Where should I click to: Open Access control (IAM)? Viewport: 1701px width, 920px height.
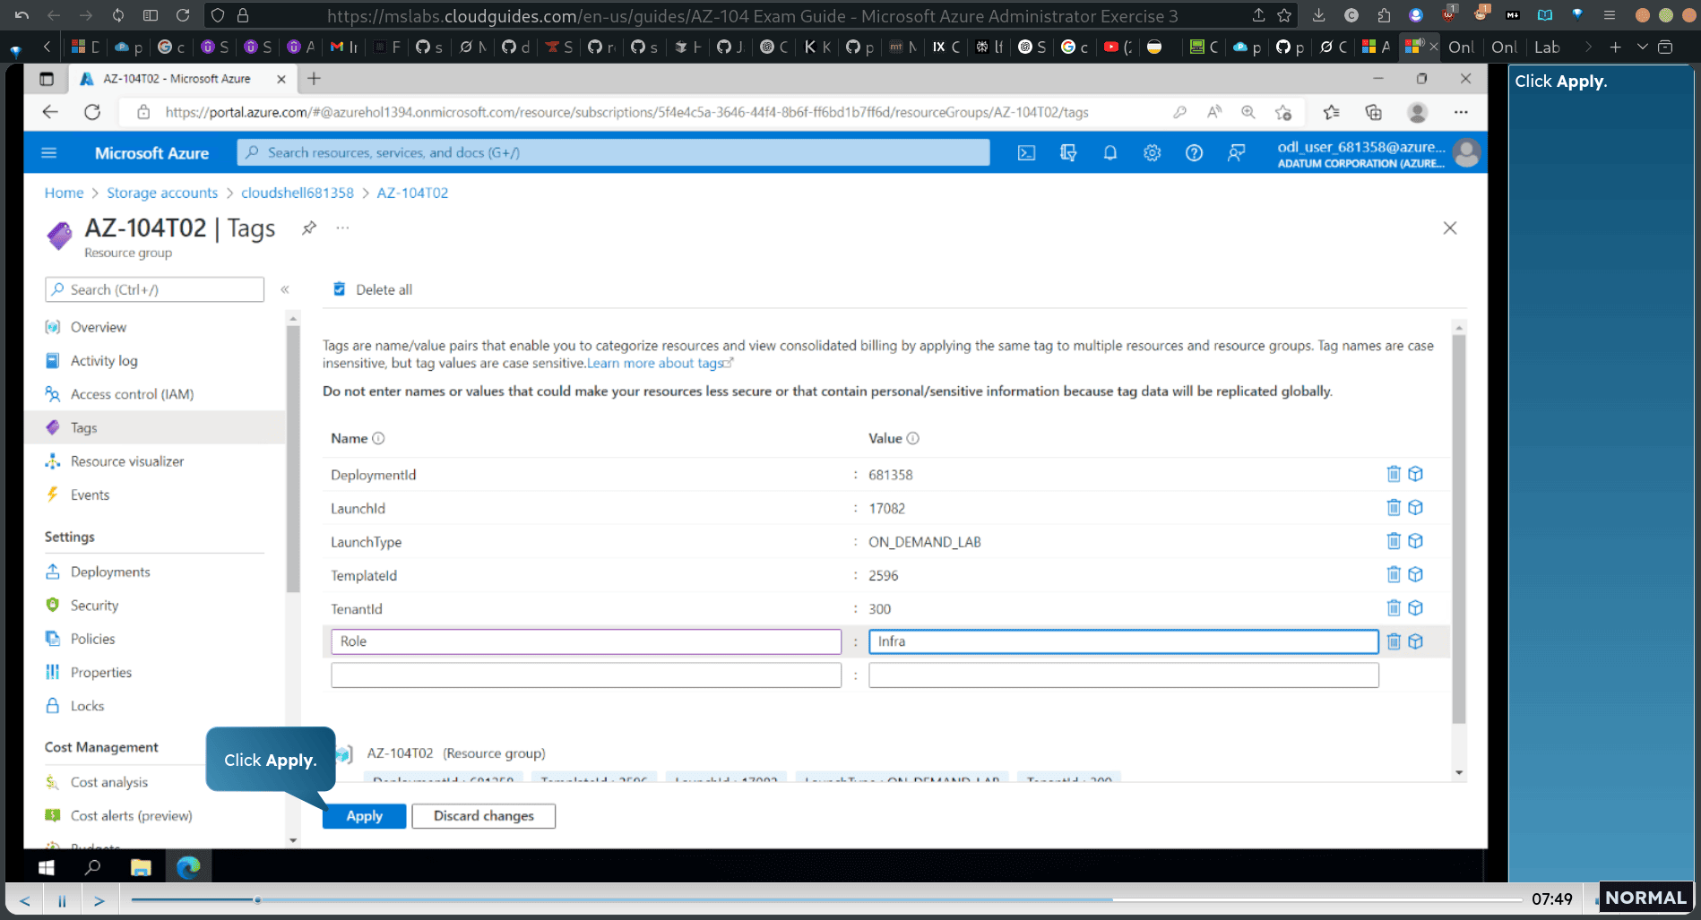[132, 394]
